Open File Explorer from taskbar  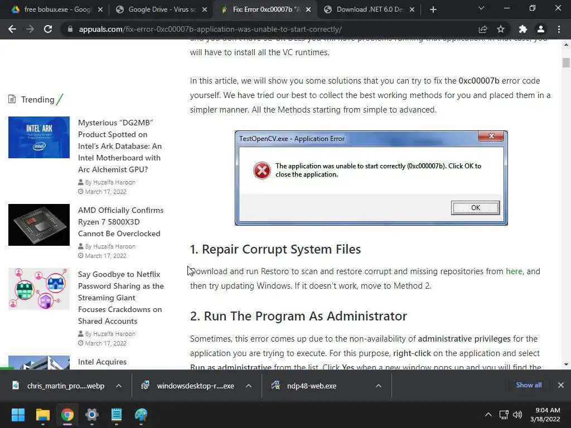coord(42,415)
